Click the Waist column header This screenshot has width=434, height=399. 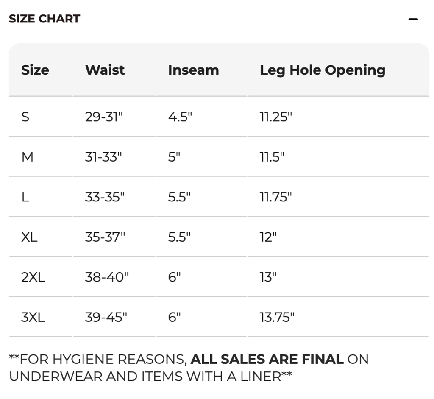click(x=105, y=70)
